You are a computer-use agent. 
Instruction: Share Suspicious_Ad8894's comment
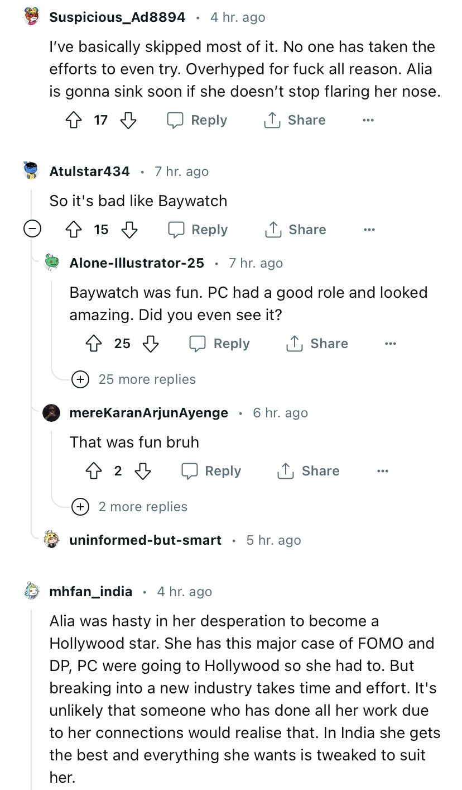coord(295,120)
